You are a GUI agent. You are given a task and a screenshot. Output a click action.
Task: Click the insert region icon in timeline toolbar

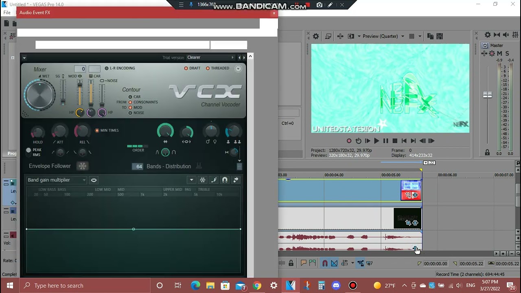click(312, 263)
